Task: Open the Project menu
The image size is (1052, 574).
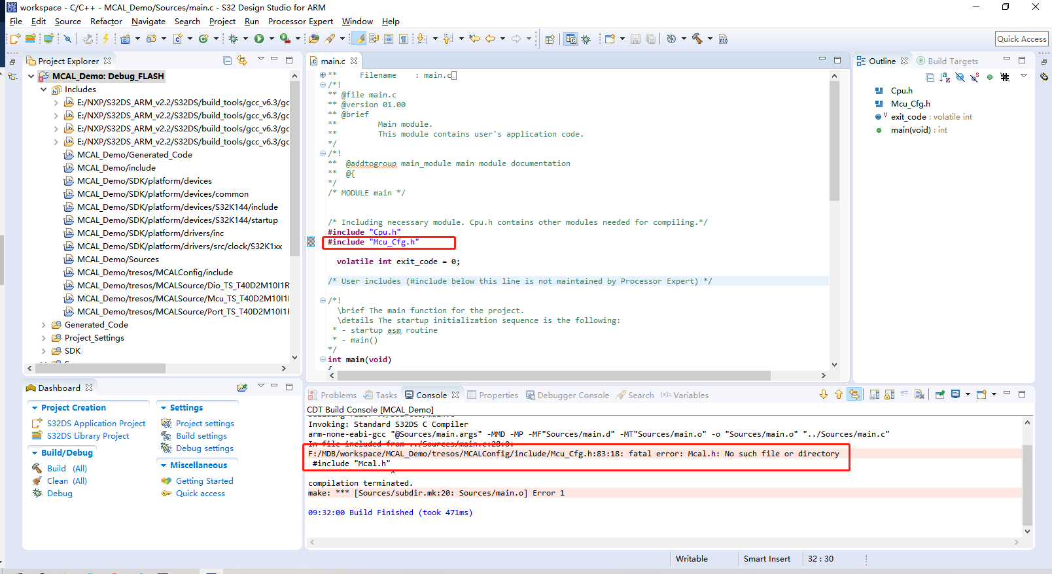Action: click(222, 22)
